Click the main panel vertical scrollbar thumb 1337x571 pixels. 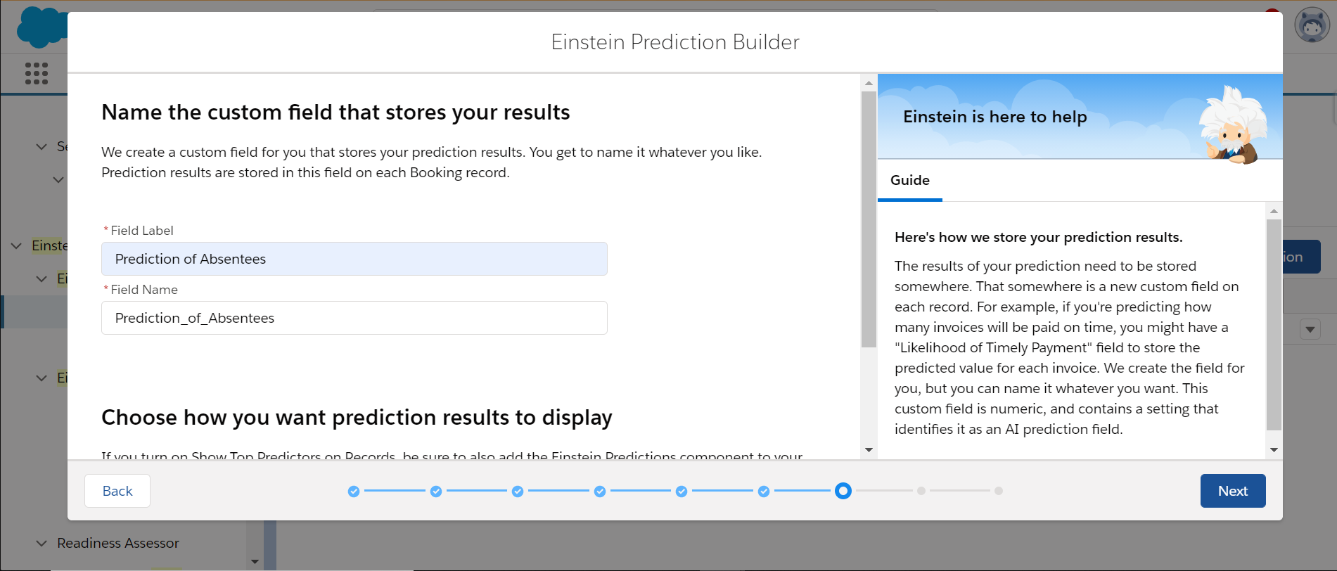(x=869, y=218)
